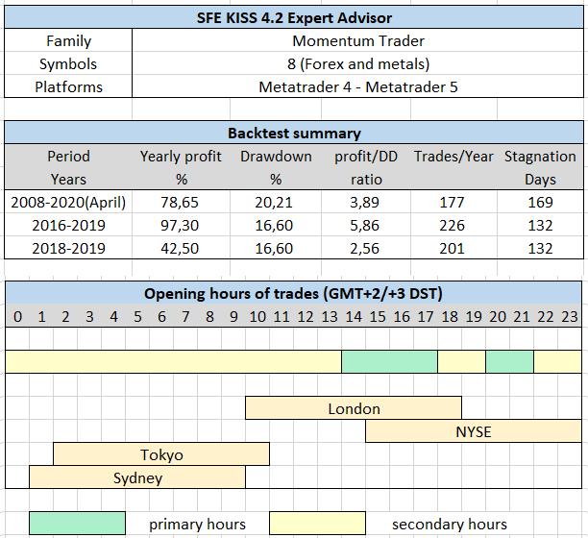This screenshot has width=588, height=538.
Task: Click the yellow legend swatch for secondary hours
Action: tap(317, 523)
